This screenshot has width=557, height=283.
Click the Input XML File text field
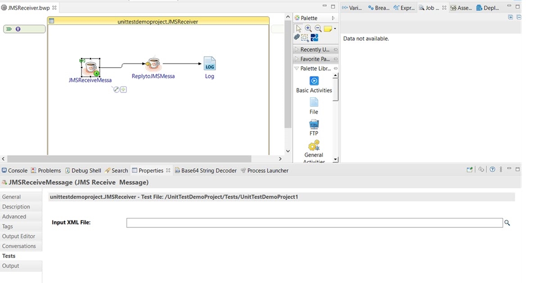(314, 223)
